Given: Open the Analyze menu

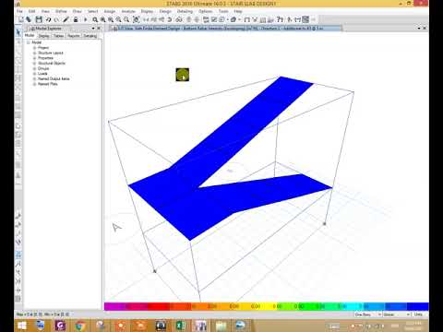Looking at the screenshot, I should 128,11.
